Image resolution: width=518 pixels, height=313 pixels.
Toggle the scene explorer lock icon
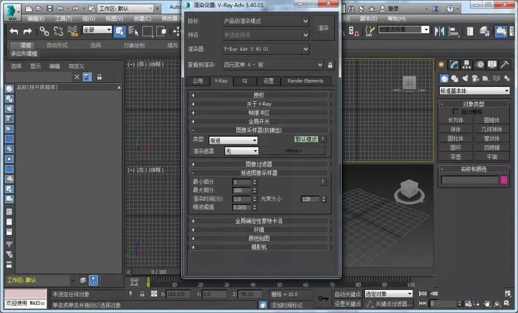[x=99, y=77]
